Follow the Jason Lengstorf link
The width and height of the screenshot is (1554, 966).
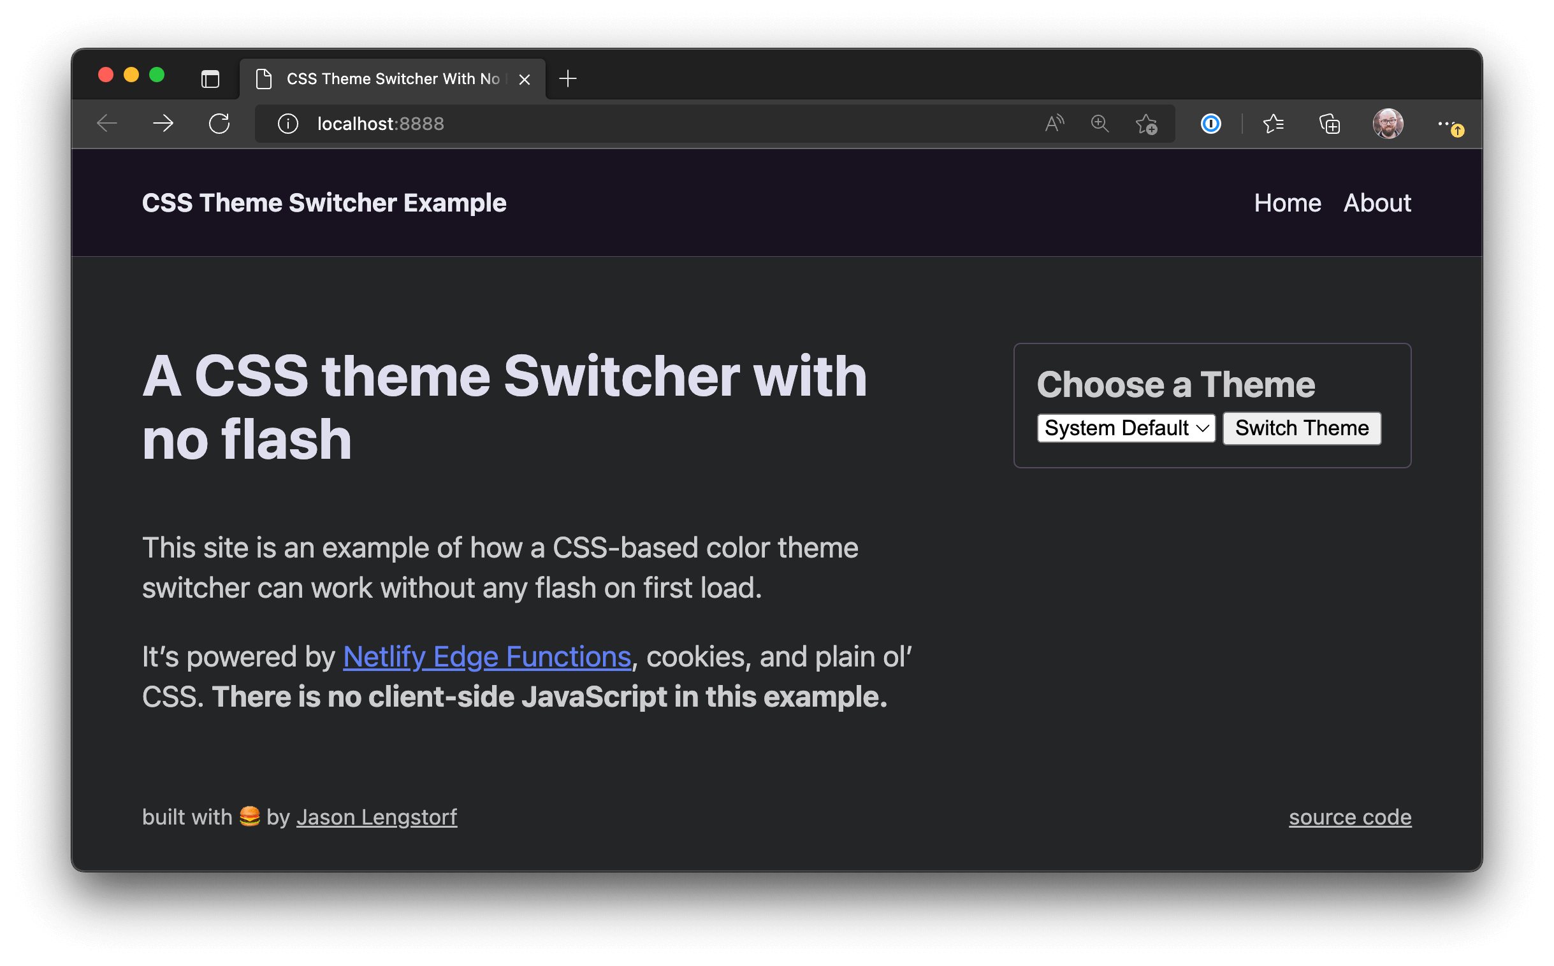pyautogui.click(x=376, y=816)
